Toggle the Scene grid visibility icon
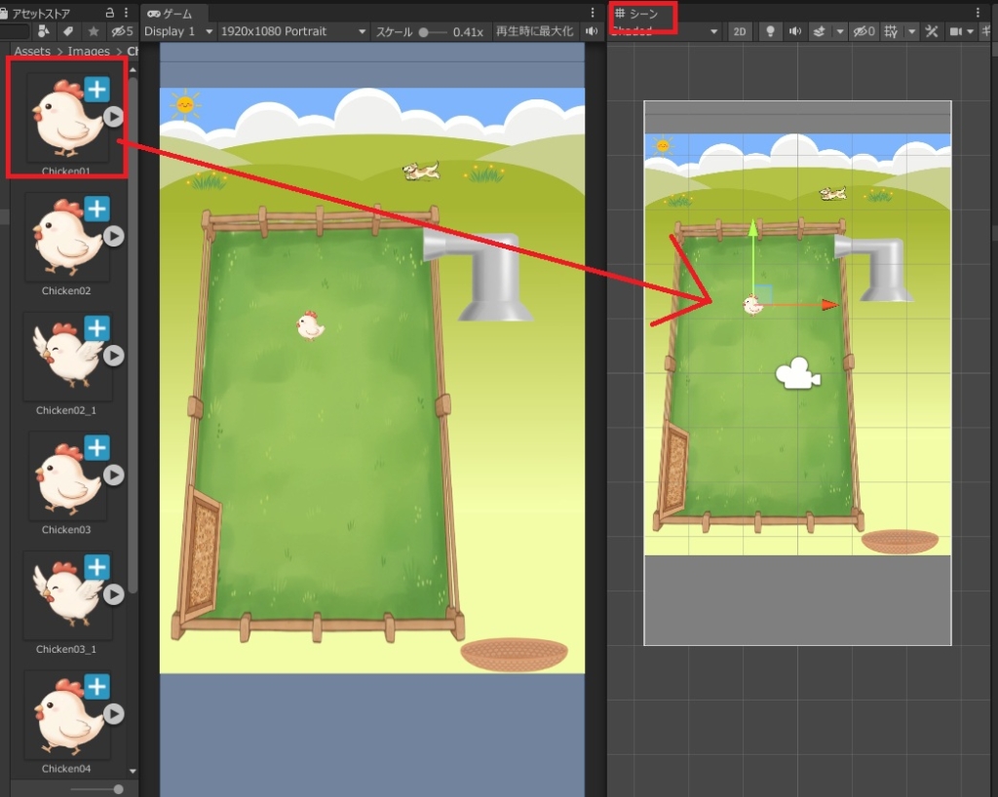The image size is (998, 797). (x=892, y=31)
